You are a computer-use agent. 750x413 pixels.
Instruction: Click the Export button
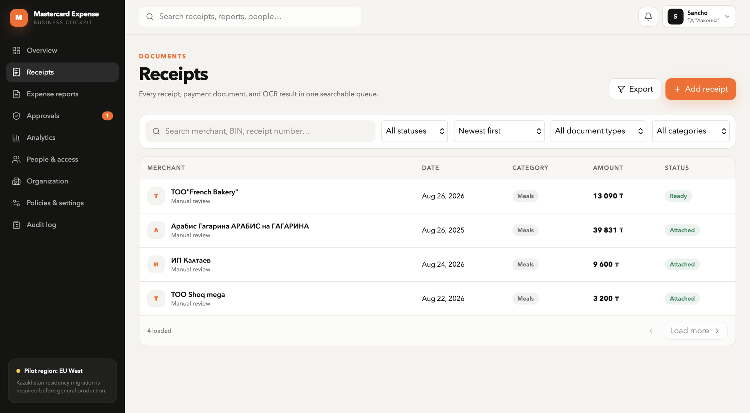[635, 89]
